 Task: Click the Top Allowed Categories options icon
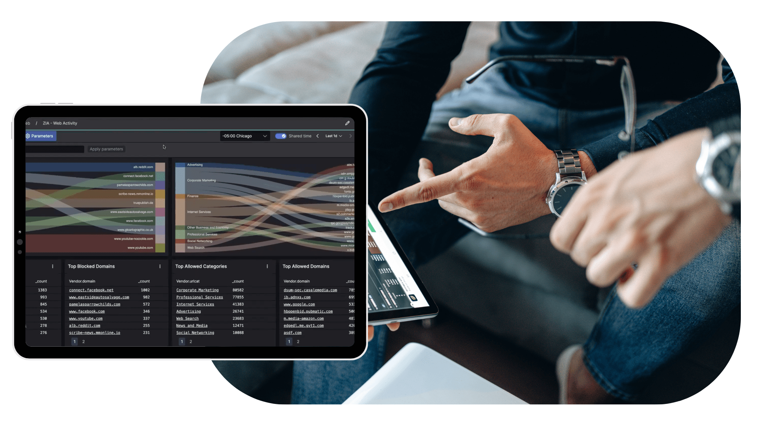pos(267,266)
